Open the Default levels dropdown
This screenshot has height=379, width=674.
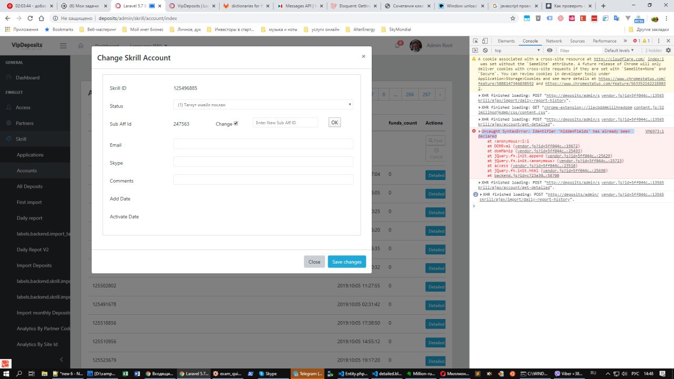click(618, 51)
